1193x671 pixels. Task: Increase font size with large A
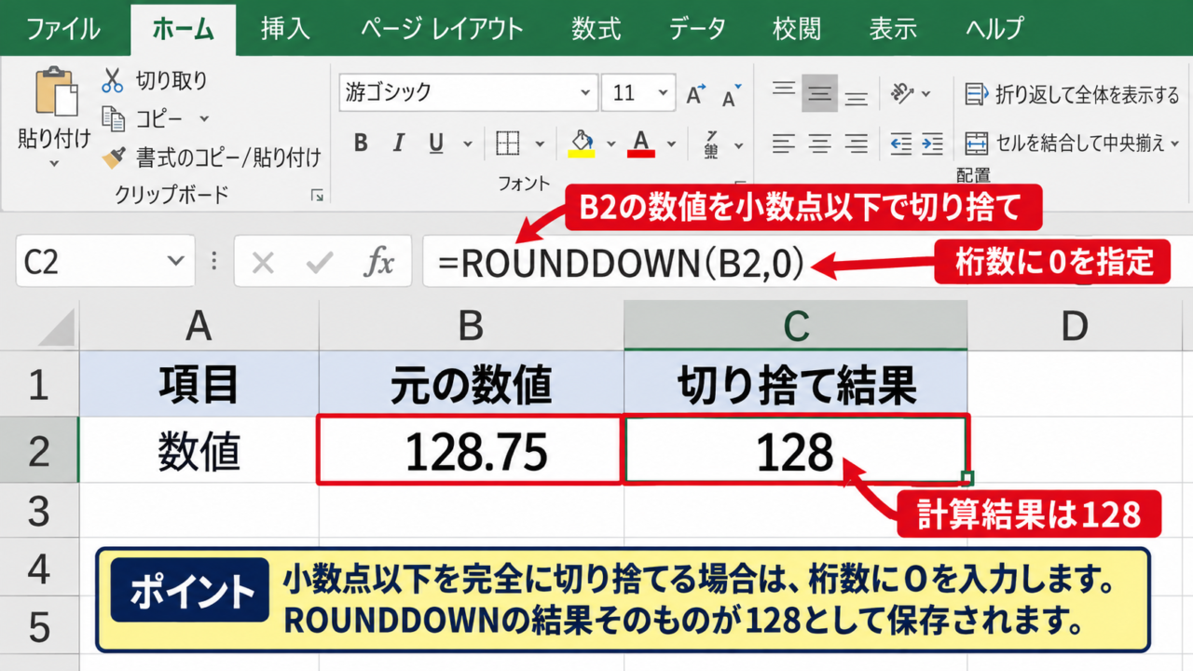click(695, 94)
